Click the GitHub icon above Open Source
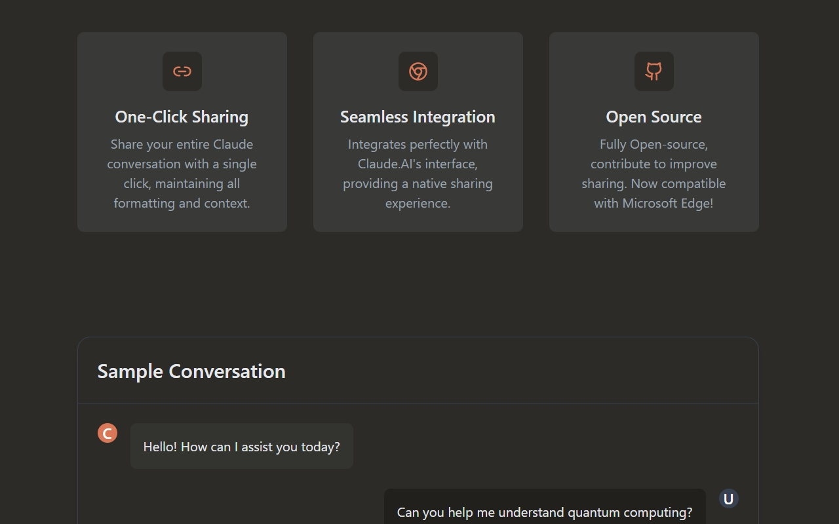 click(654, 71)
